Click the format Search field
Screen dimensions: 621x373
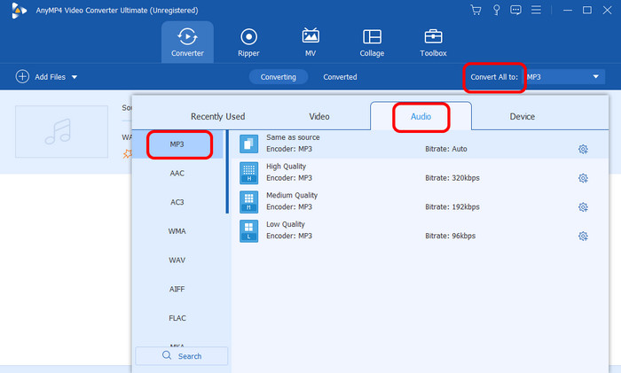[x=182, y=356]
